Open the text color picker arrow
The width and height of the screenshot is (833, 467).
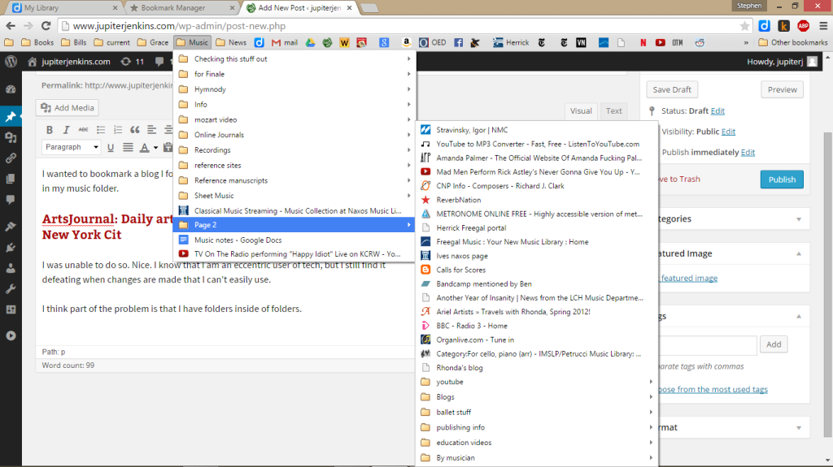click(155, 148)
